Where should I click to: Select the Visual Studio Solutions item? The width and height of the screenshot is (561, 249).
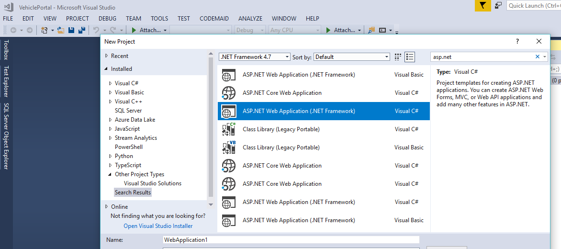[153, 183]
